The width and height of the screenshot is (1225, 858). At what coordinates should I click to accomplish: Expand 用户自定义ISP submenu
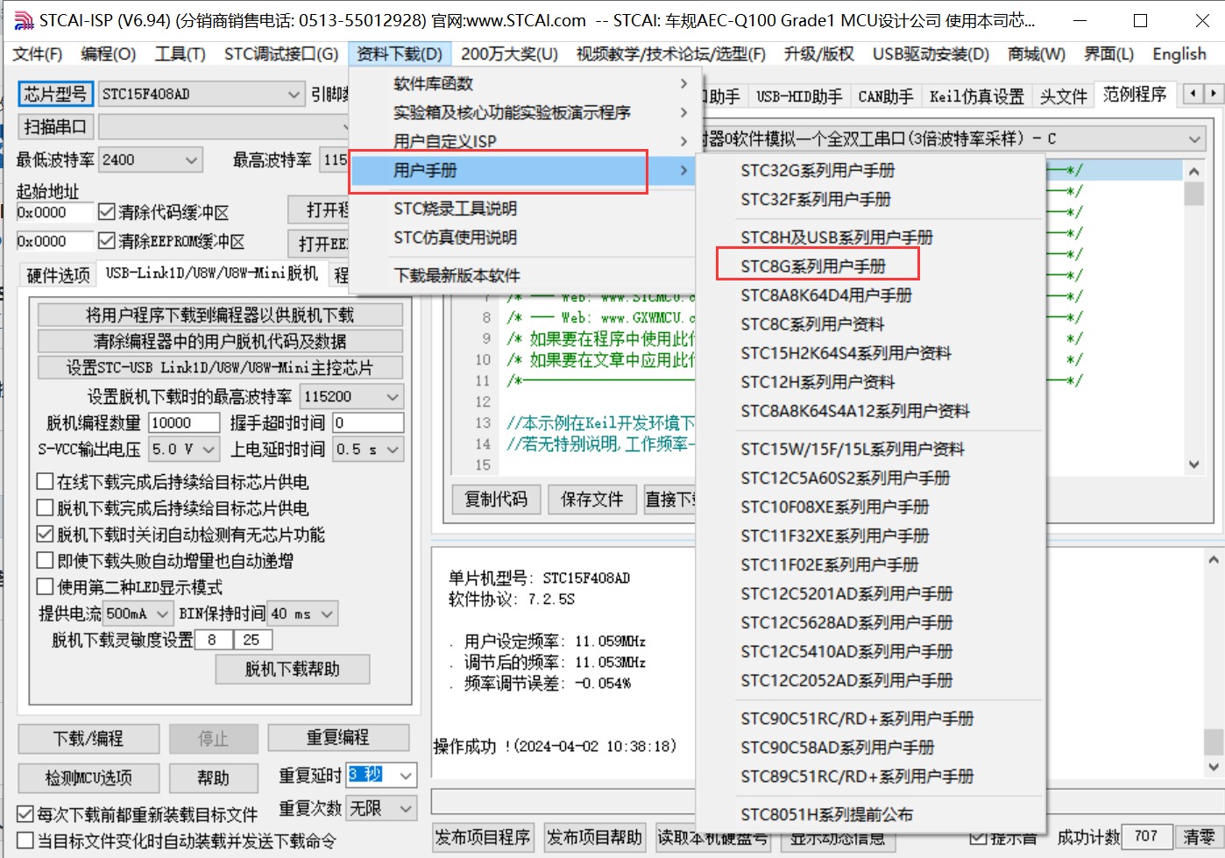point(522,141)
